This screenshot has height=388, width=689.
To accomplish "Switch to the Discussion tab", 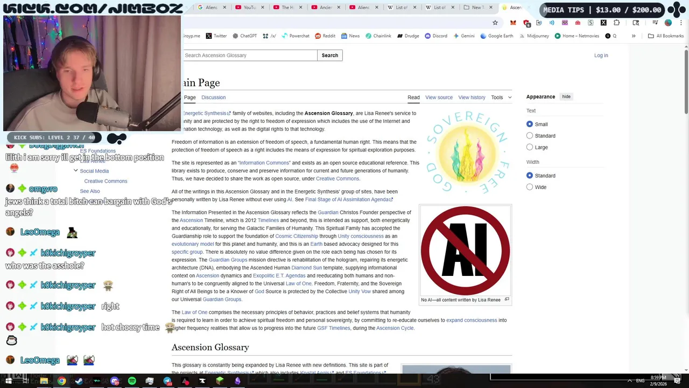I will [213, 98].
